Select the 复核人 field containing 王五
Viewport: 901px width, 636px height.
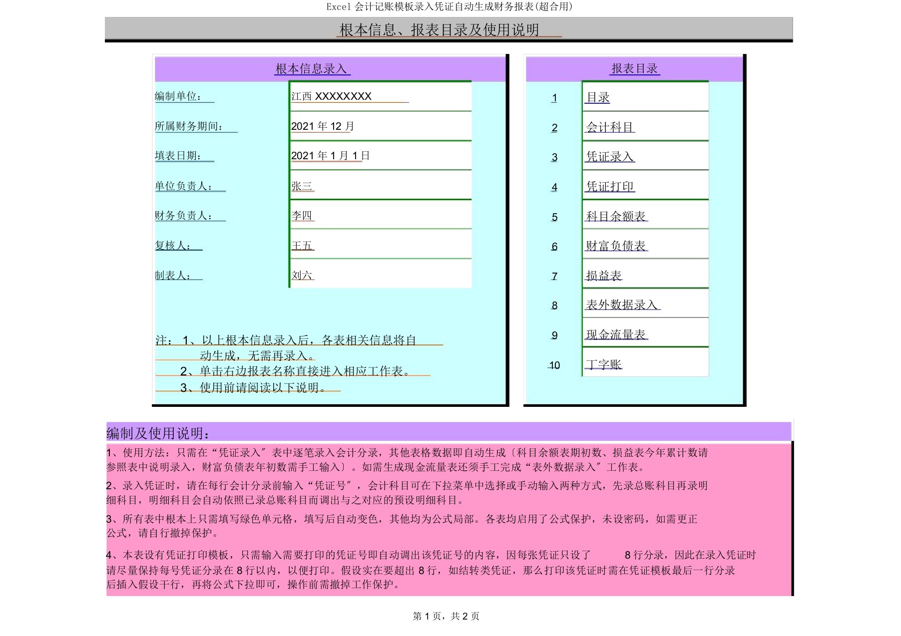(x=381, y=245)
